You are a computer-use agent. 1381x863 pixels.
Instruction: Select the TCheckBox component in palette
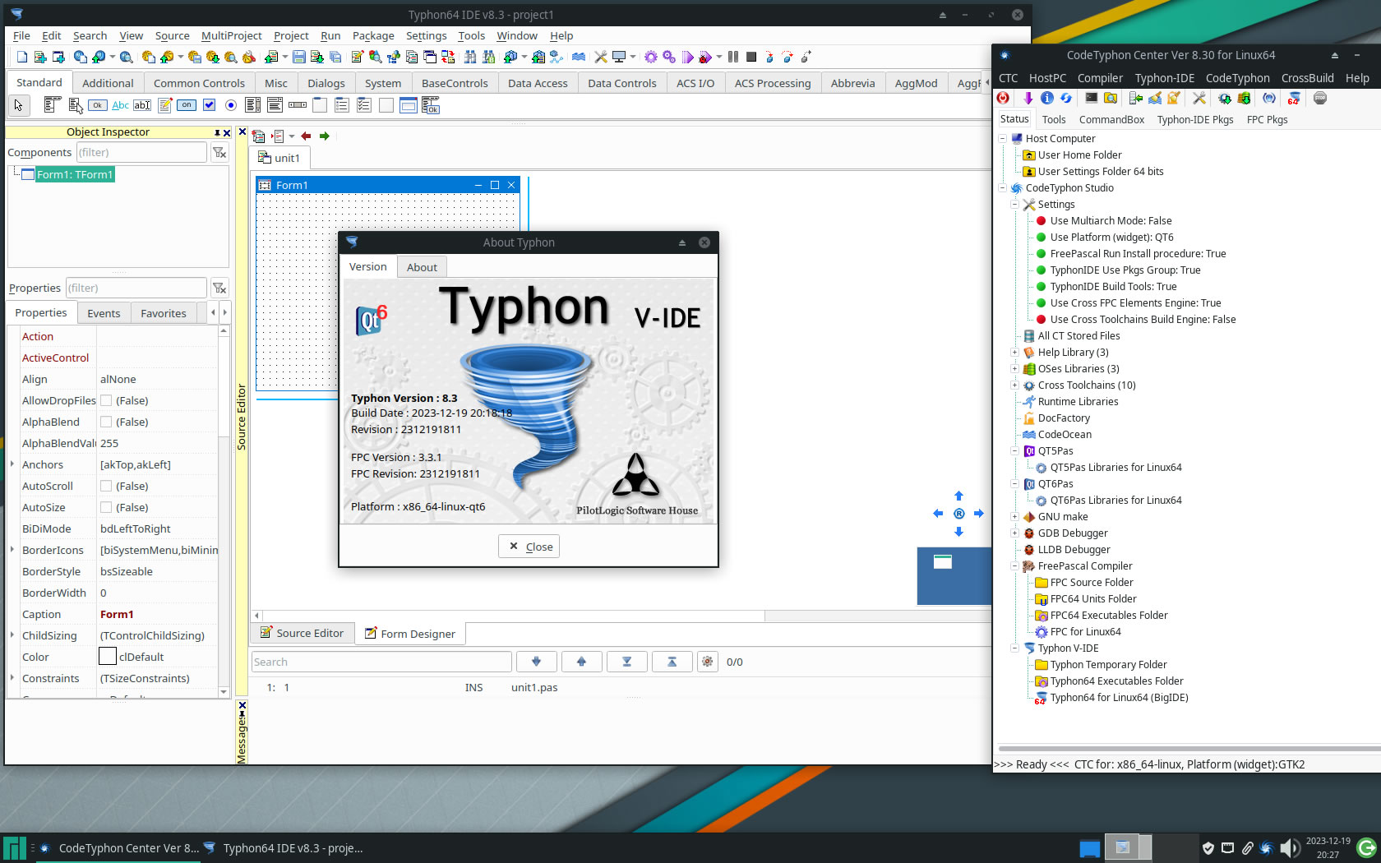click(209, 105)
